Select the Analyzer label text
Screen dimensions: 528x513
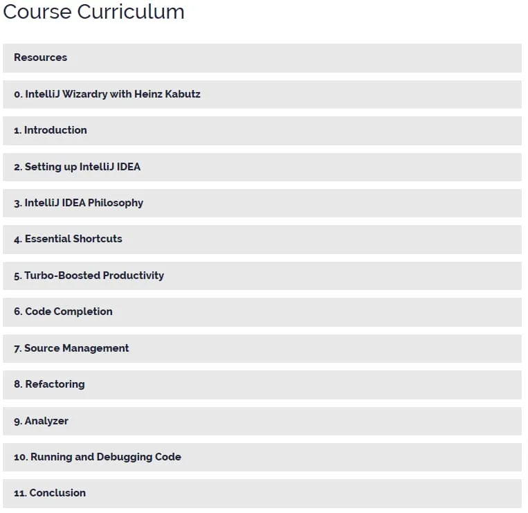[x=46, y=421]
